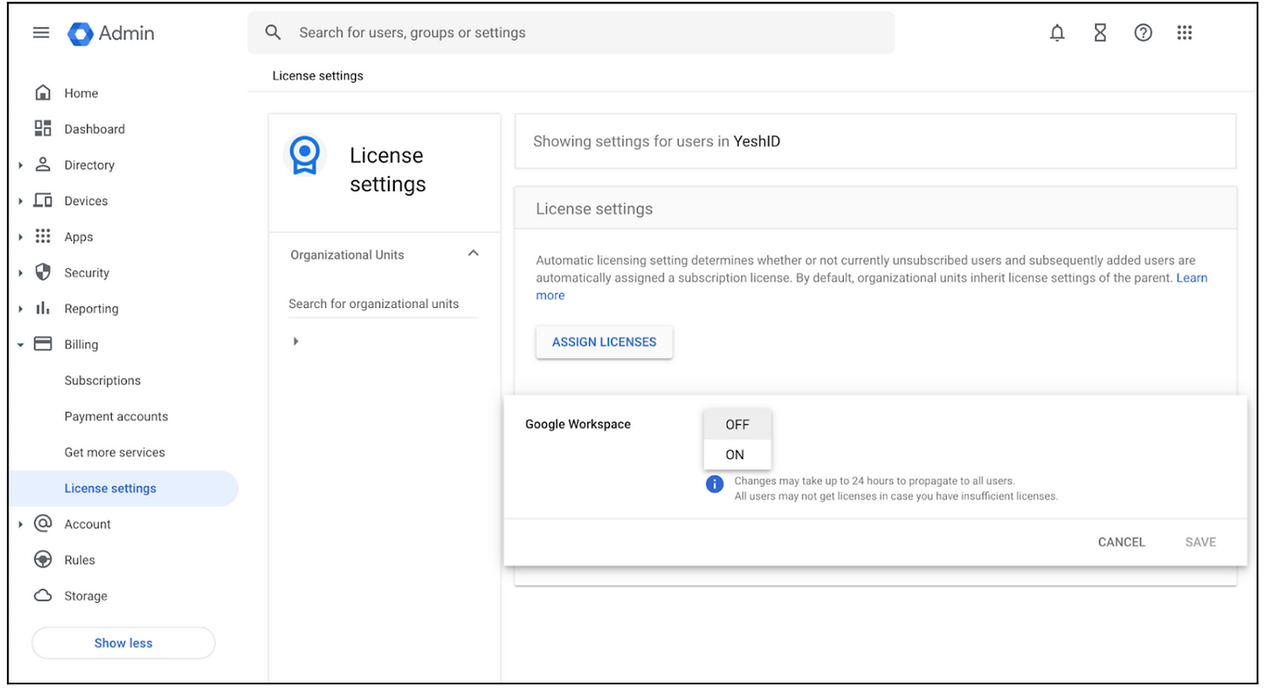Expand the Account section arrow
This screenshot has height=693, width=1273.
click(21, 524)
